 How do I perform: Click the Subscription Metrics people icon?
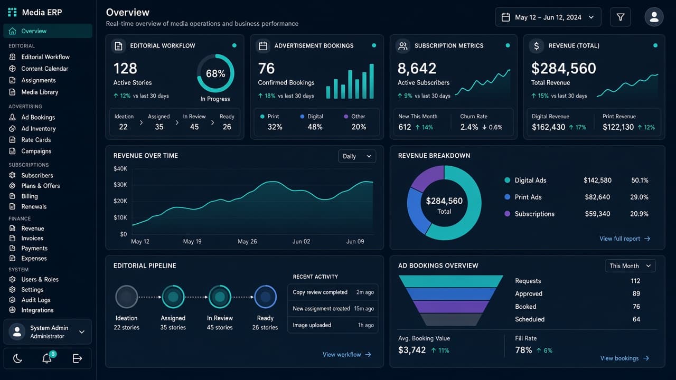[403, 46]
